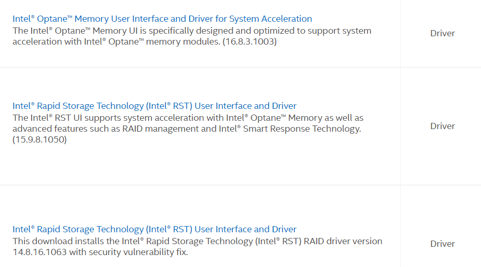Screen dimensions: 481x267
Task: Click the line starting "This download installs"
Action: click(197, 241)
